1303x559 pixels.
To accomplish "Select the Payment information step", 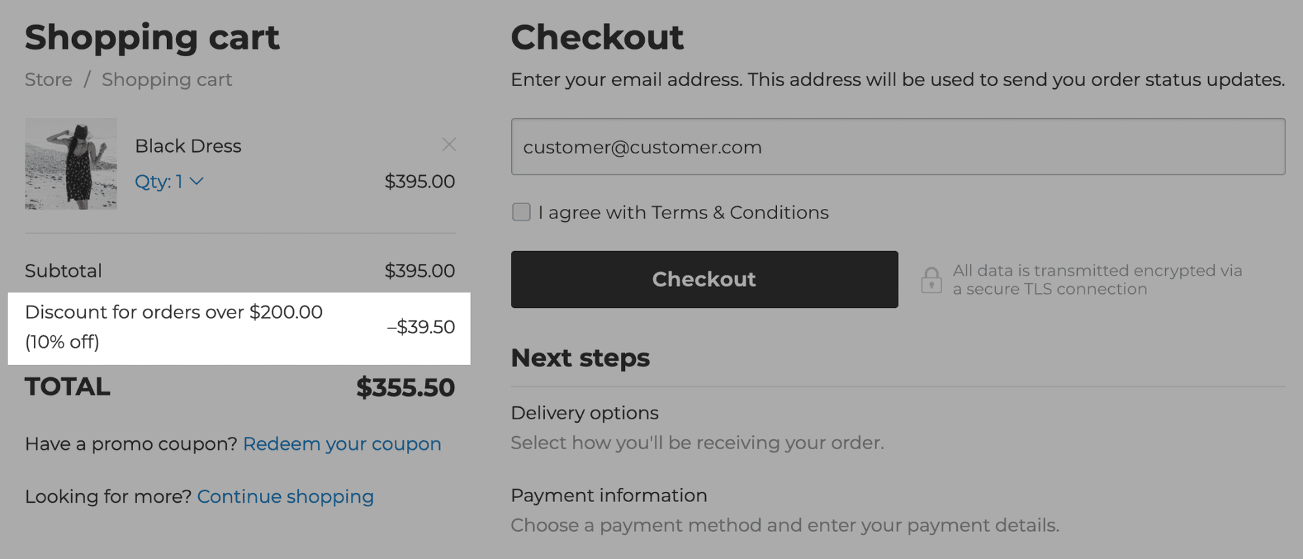I will [x=609, y=495].
